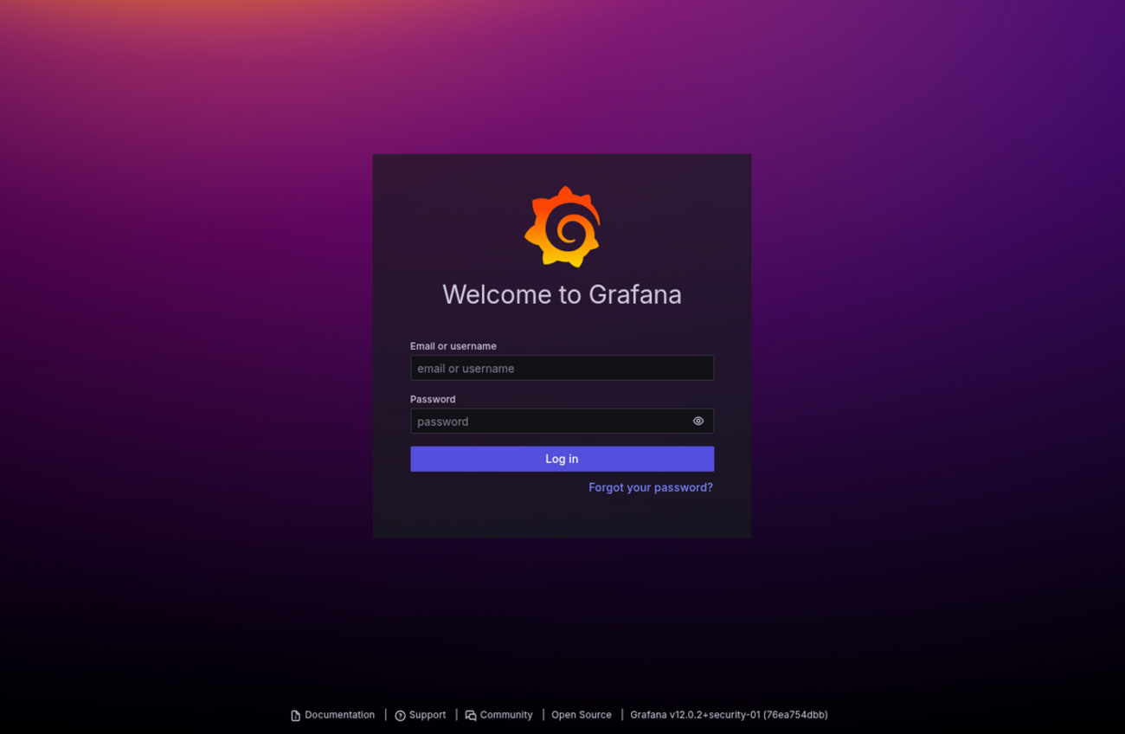1125x734 pixels.
Task: Select the email or username placeholder text
Action: pyautogui.click(x=465, y=368)
